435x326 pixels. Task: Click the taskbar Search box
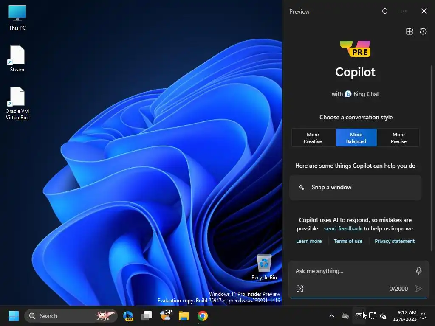[71, 316]
